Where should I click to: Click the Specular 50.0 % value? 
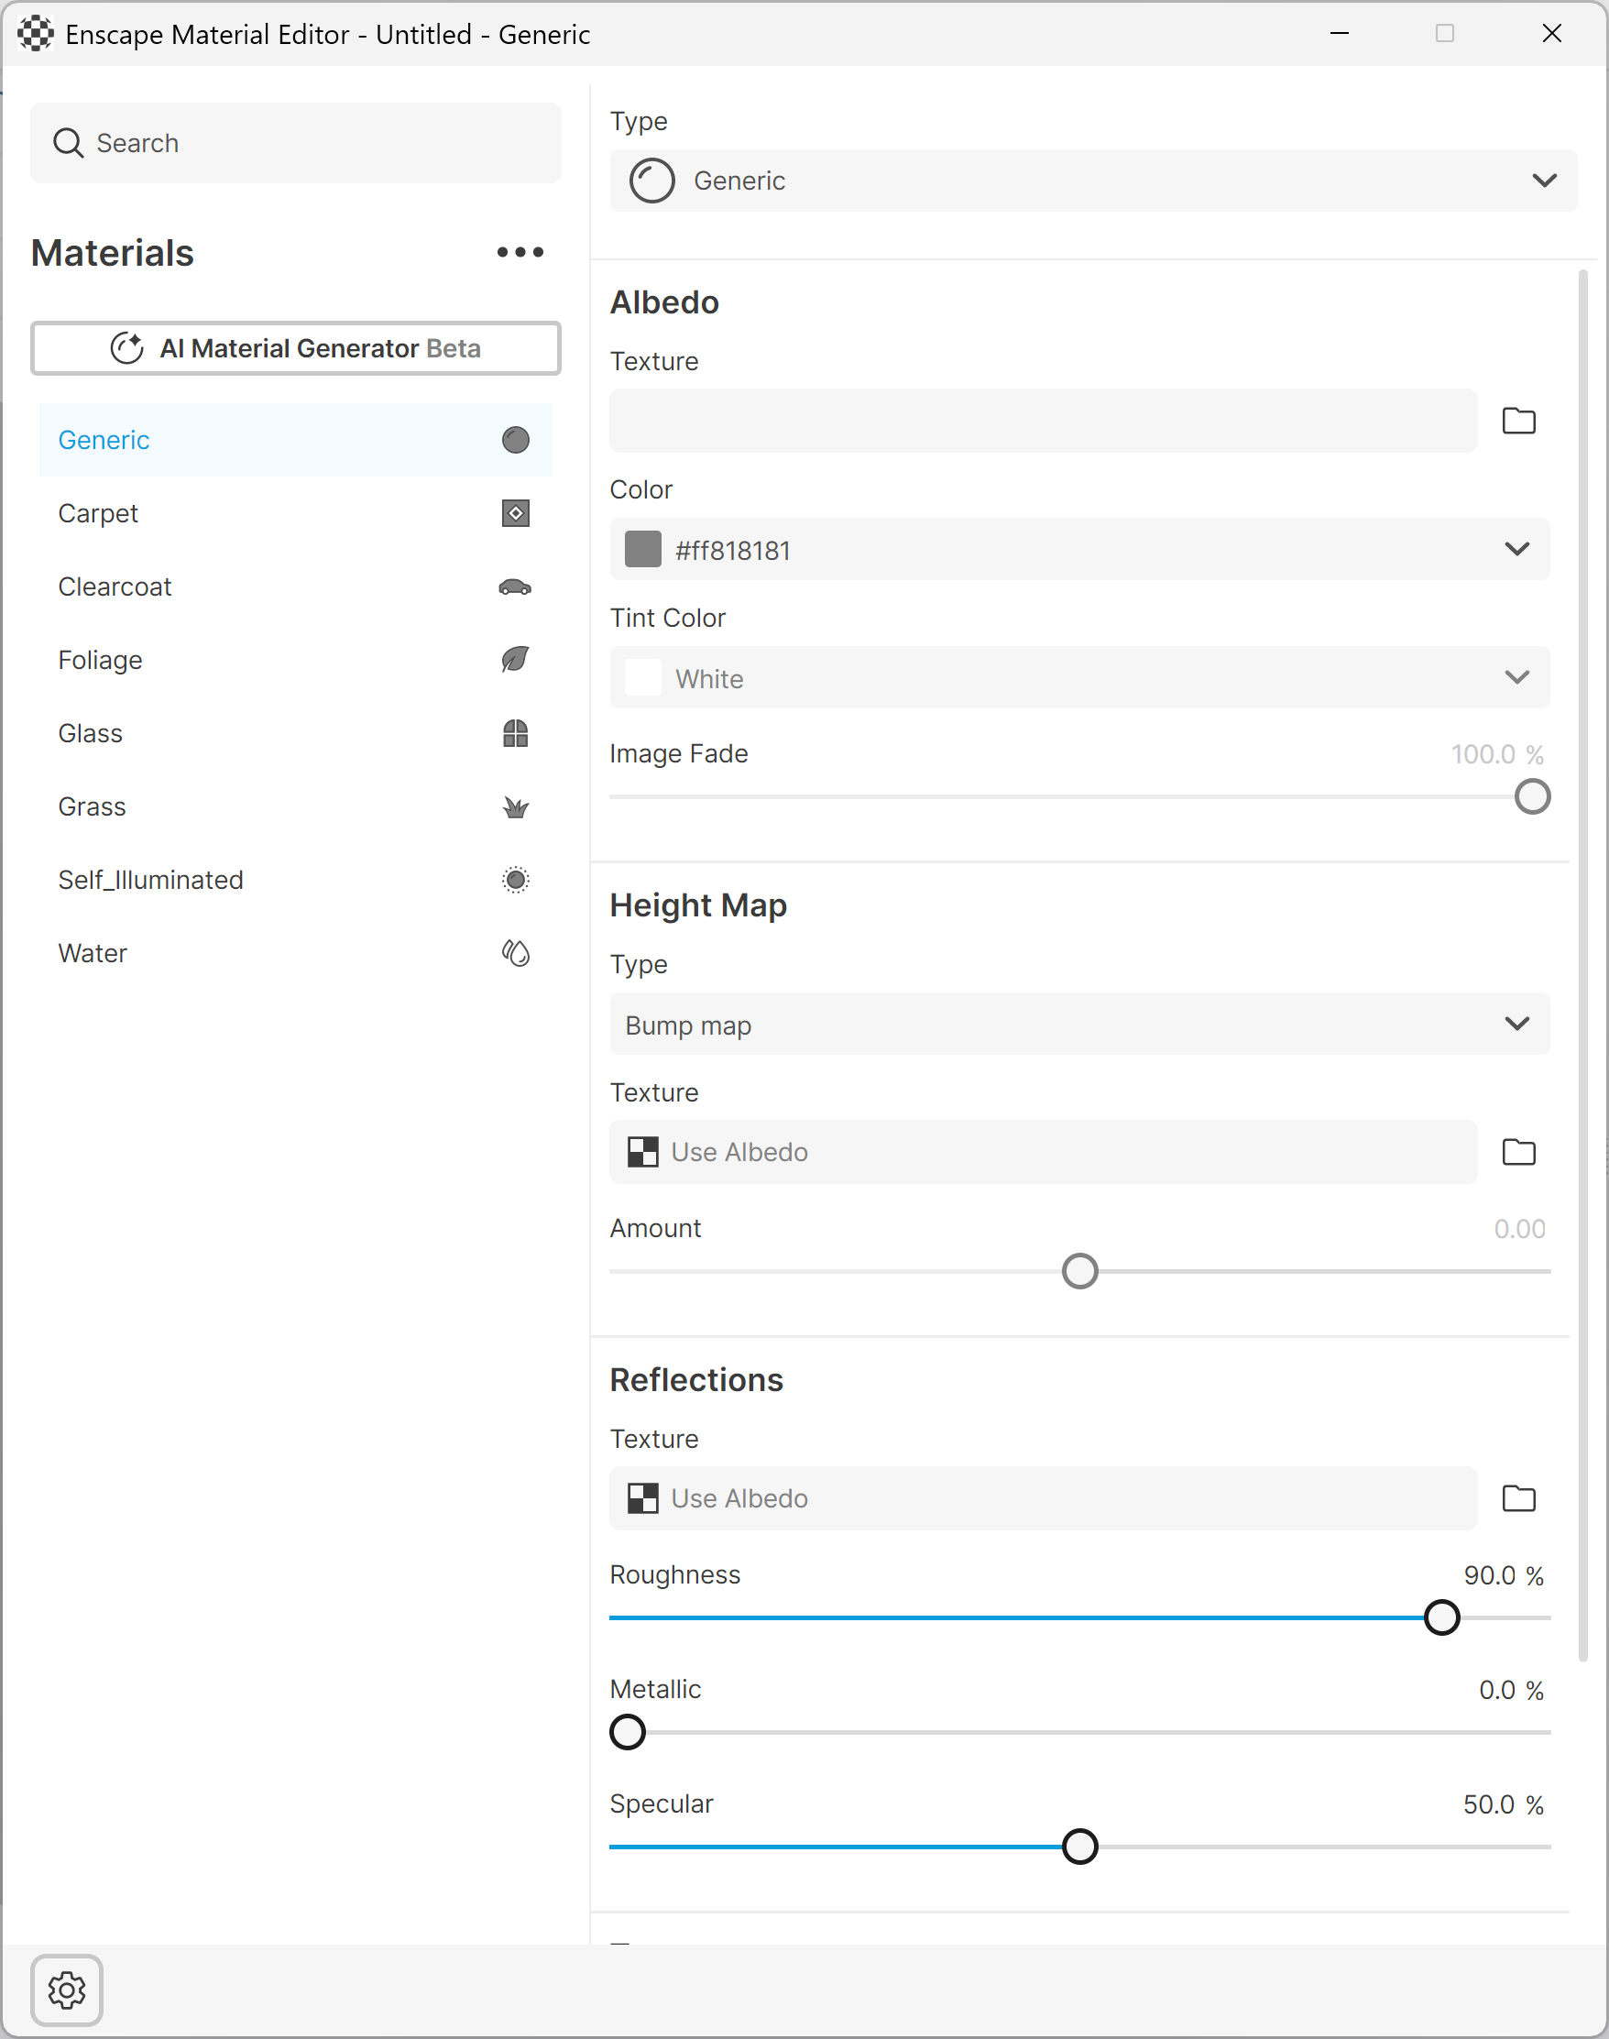(1504, 1804)
